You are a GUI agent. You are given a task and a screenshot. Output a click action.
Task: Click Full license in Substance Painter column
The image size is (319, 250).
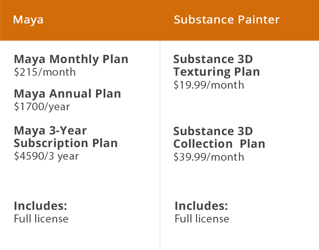click(202, 219)
